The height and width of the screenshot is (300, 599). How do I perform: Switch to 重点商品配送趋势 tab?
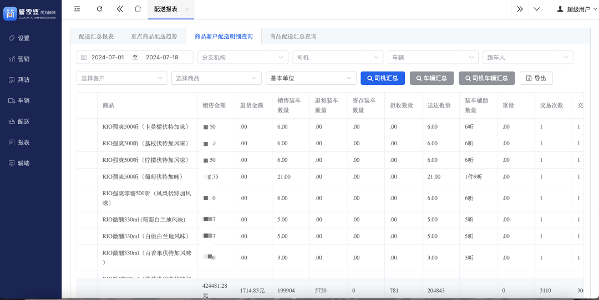pos(154,37)
